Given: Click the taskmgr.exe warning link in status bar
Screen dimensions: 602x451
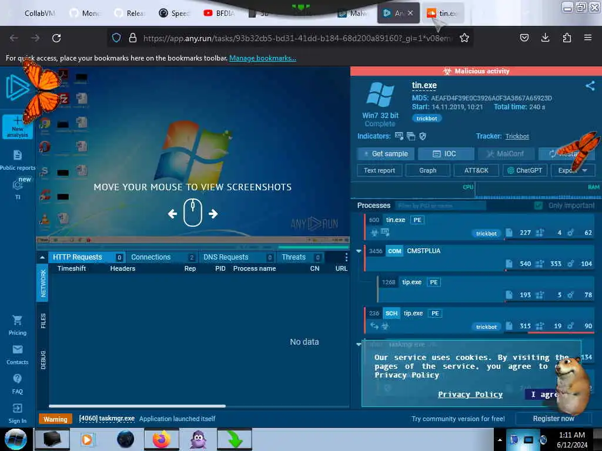Looking at the screenshot, I should (x=107, y=418).
